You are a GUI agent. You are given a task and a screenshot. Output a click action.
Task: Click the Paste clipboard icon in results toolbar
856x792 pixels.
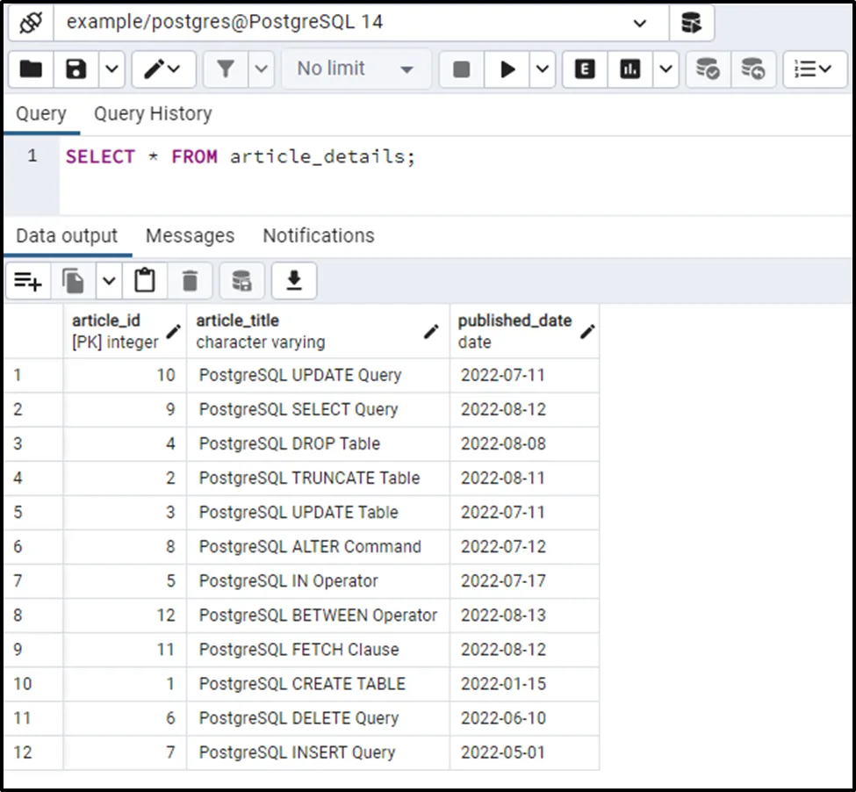point(145,281)
